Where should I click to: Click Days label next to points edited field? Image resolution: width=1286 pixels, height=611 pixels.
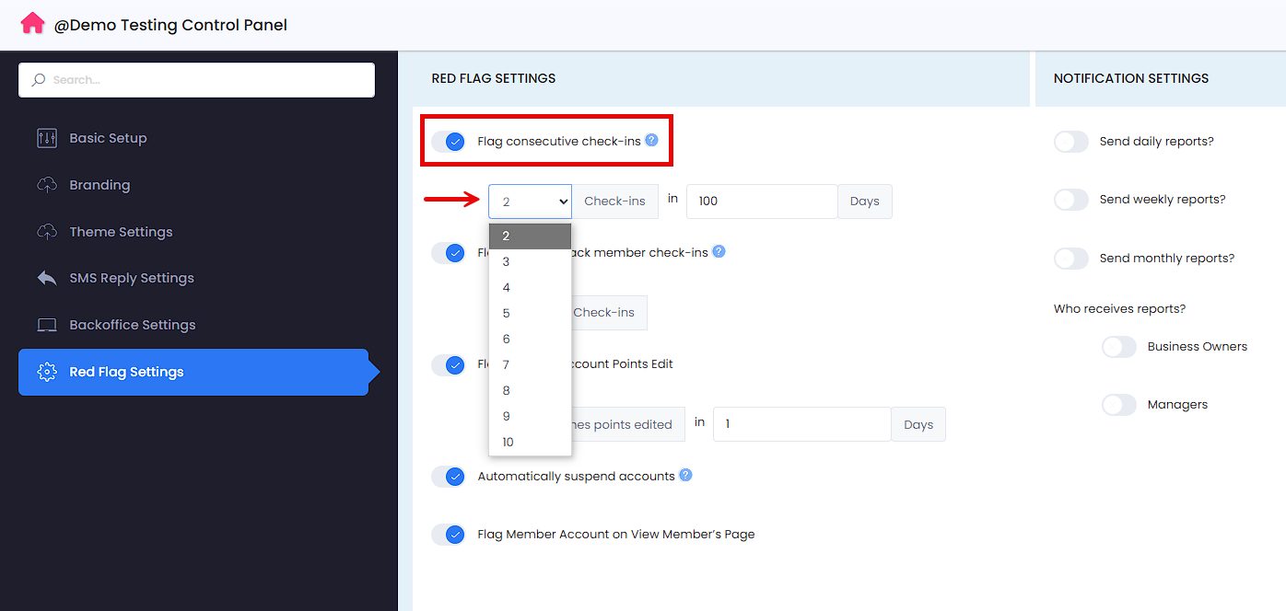tap(918, 424)
